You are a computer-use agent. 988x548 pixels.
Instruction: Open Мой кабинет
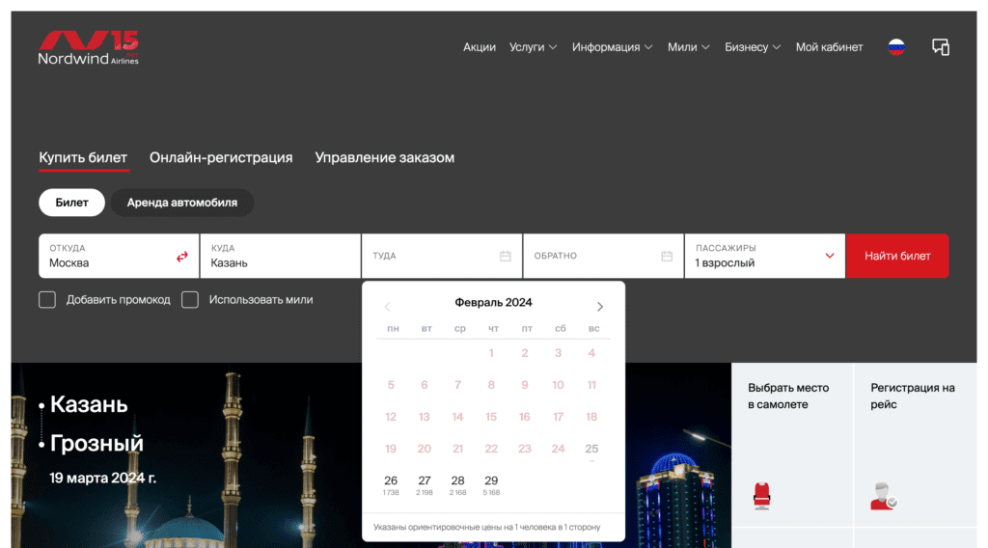[829, 47]
